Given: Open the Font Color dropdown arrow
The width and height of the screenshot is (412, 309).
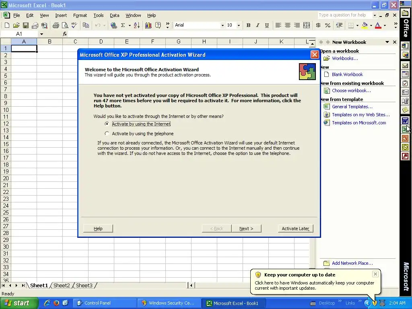Looking at the screenshot, I should [x=385, y=25].
